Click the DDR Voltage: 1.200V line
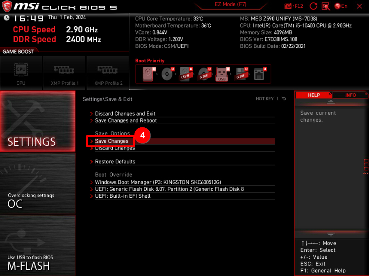The height and width of the screenshot is (276, 369). tap(159, 39)
